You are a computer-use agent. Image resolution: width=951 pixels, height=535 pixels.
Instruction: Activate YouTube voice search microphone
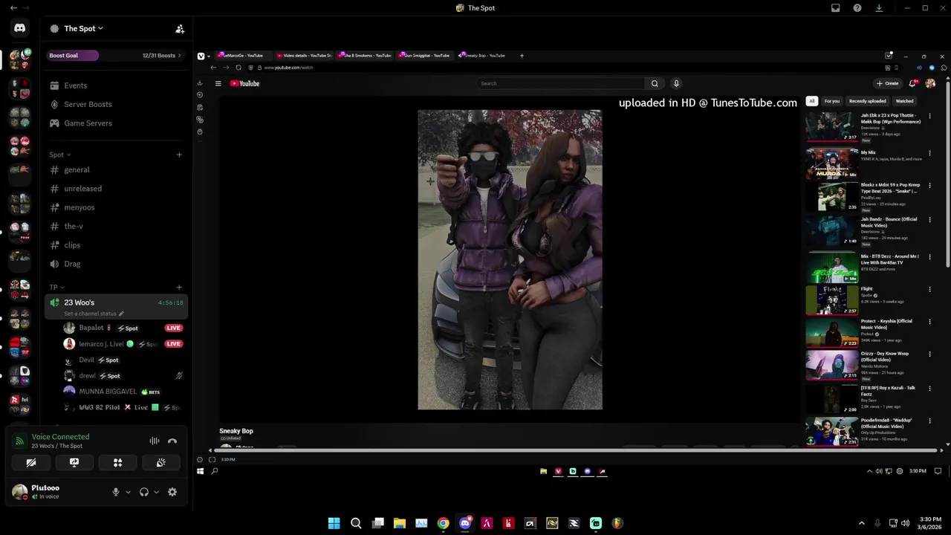tap(676, 83)
